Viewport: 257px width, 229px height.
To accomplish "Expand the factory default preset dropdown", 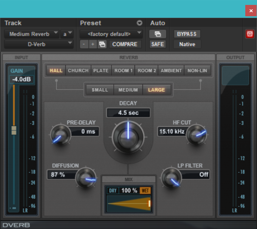I will [111, 34].
